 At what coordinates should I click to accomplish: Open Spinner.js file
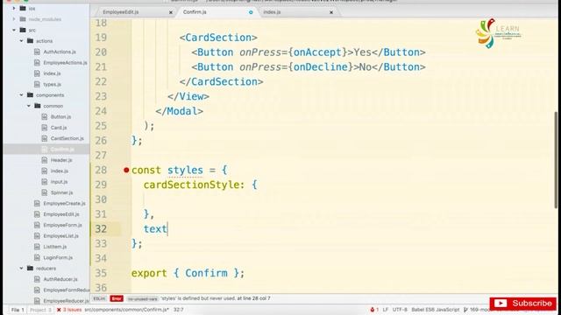coord(61,192)
